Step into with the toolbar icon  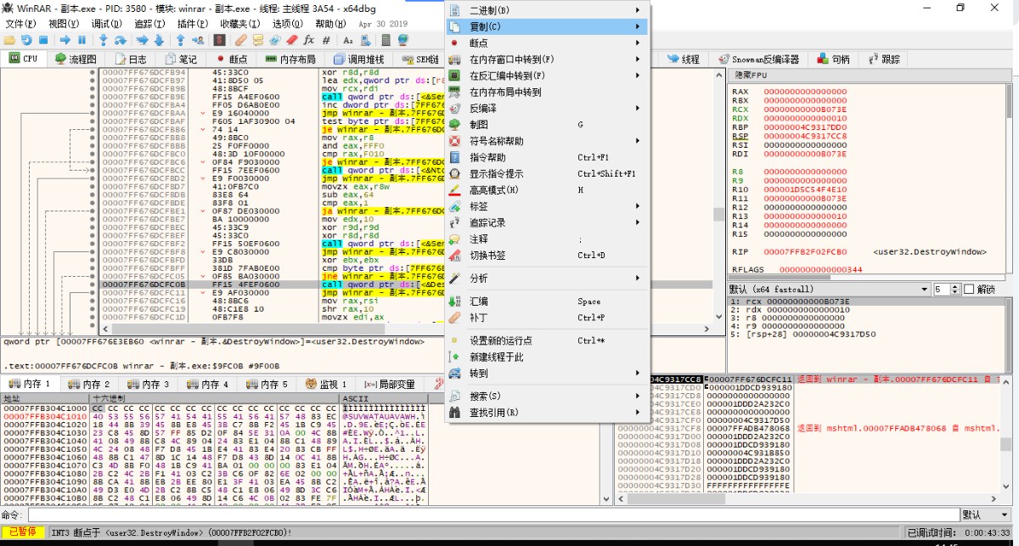tap(103, 40)
